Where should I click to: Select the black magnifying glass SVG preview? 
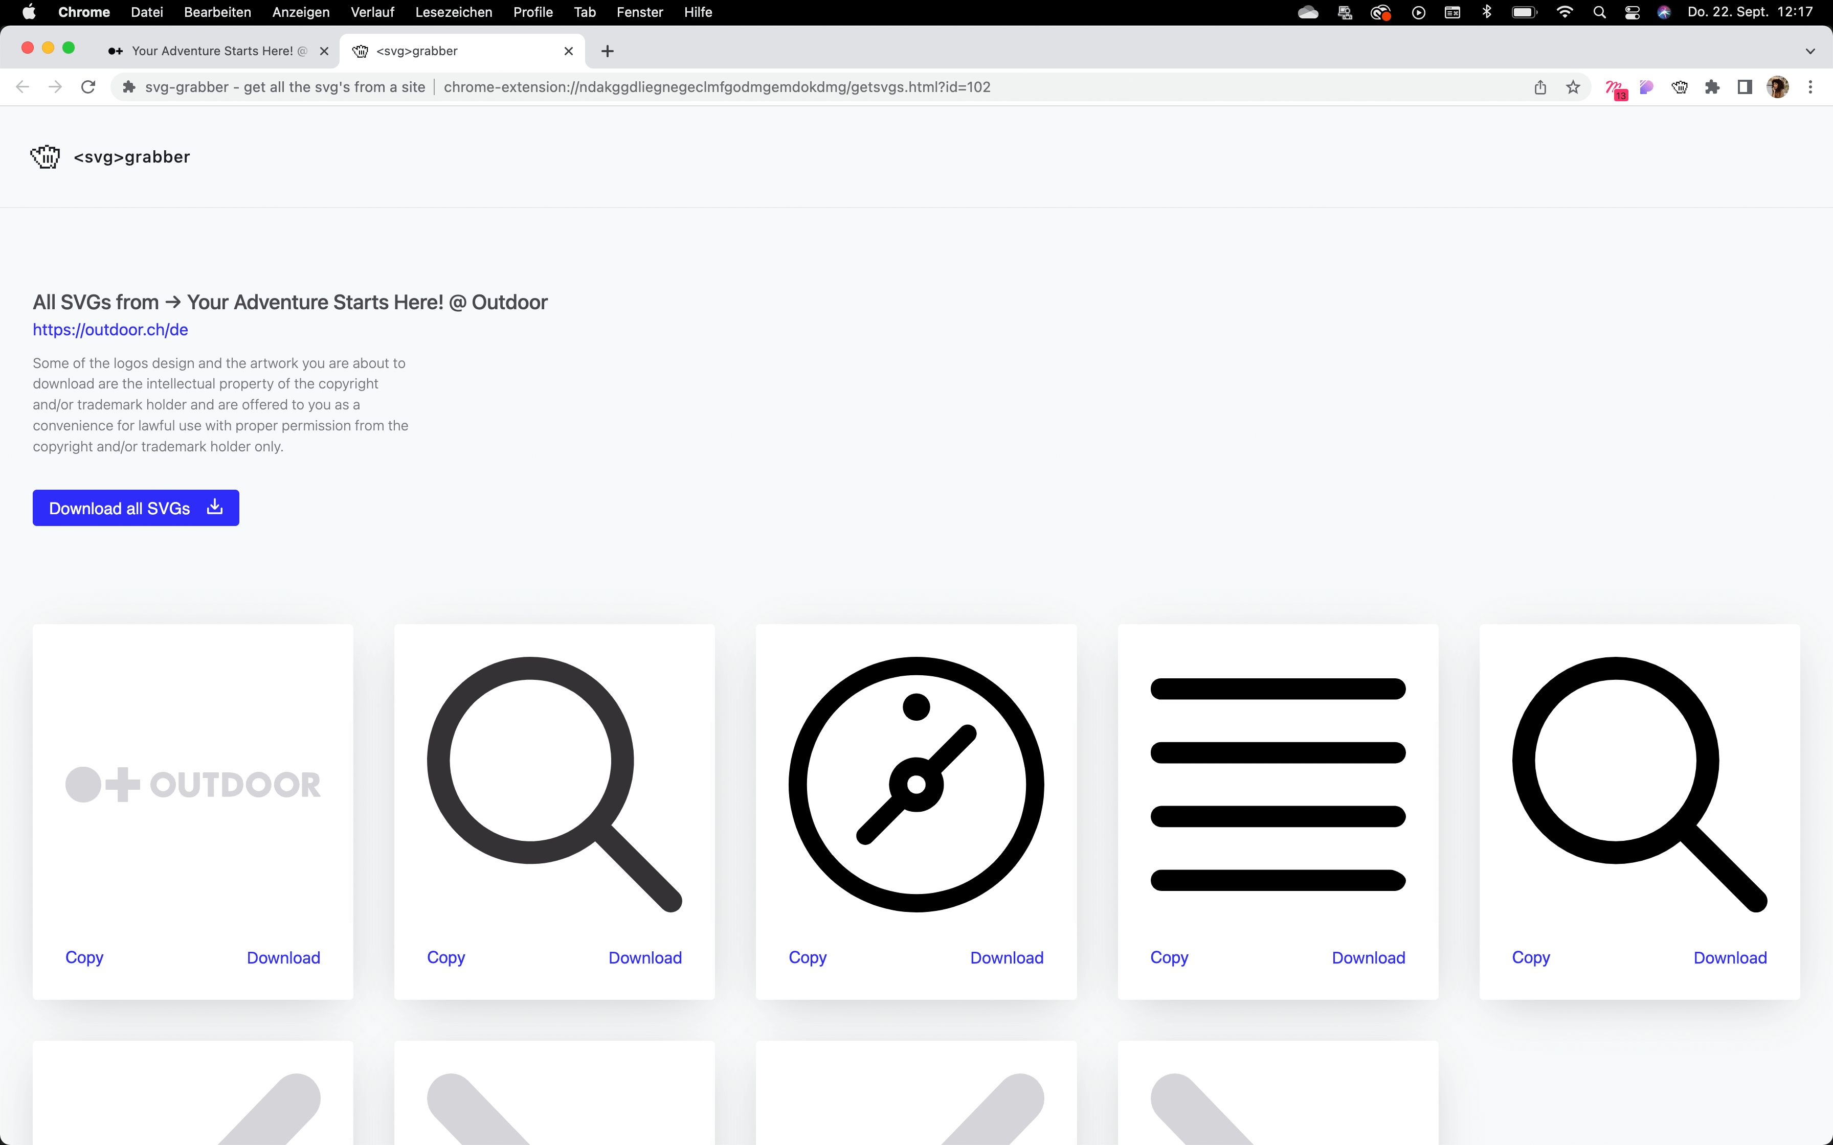(1639, 785)
